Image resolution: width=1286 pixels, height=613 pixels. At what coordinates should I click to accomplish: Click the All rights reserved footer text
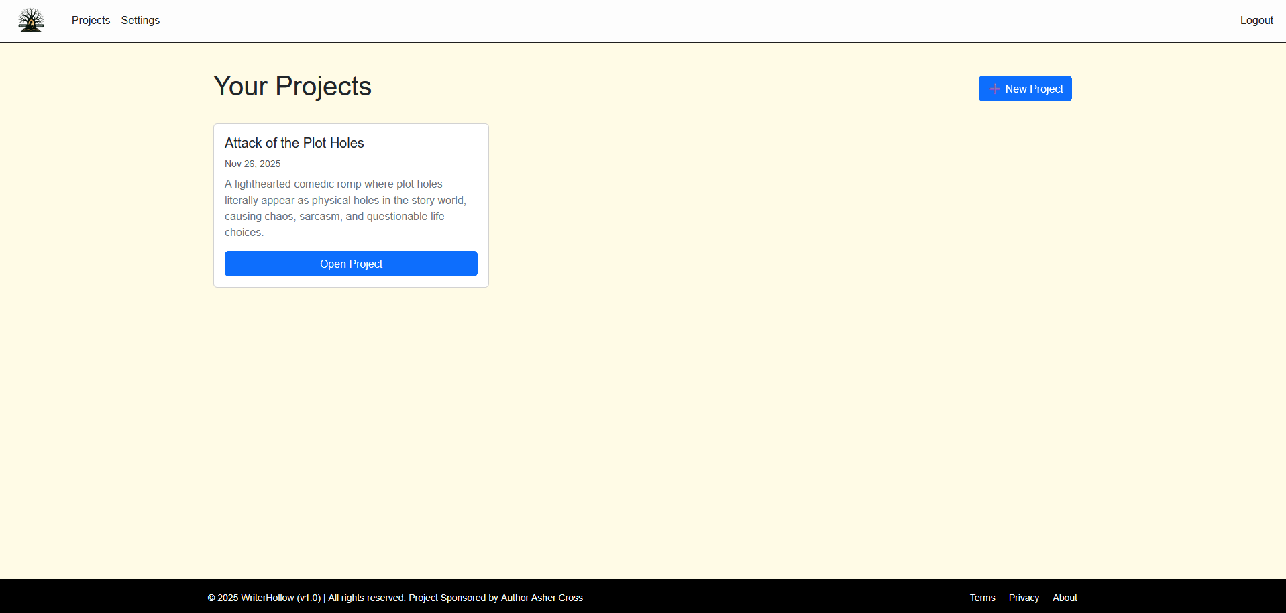coord(367,598)
